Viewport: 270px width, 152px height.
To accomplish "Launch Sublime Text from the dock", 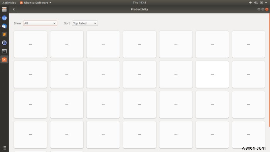I will coord(4,34).
